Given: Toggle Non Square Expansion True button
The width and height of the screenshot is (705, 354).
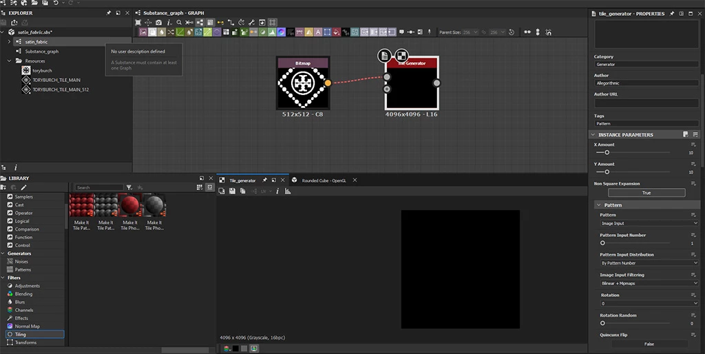Looking at the screenshot, I should point(646,193).
